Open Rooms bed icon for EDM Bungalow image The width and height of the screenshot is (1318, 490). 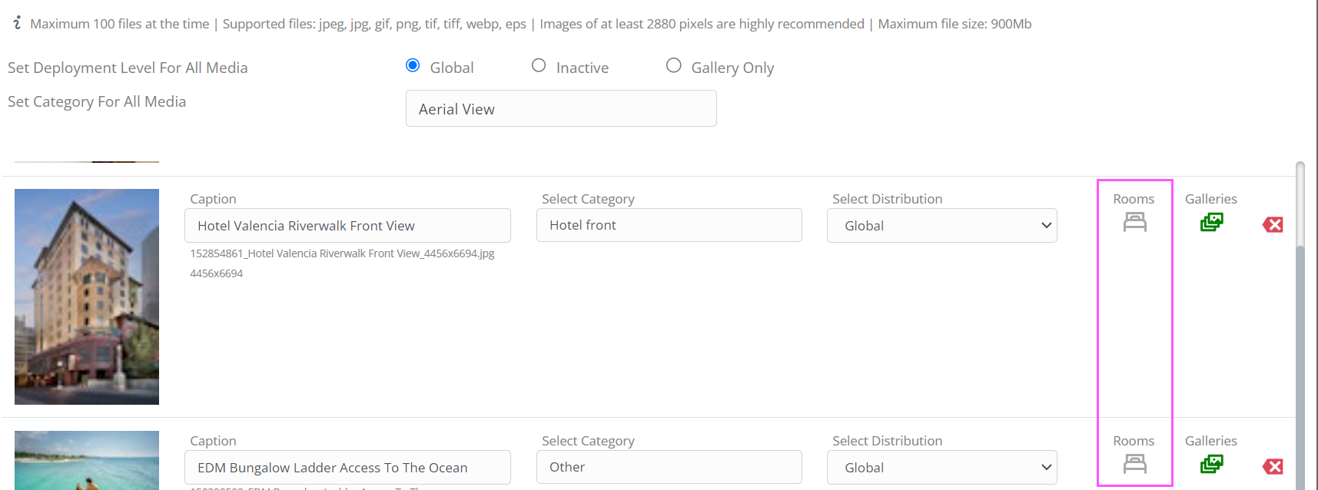pos(1134,464)
